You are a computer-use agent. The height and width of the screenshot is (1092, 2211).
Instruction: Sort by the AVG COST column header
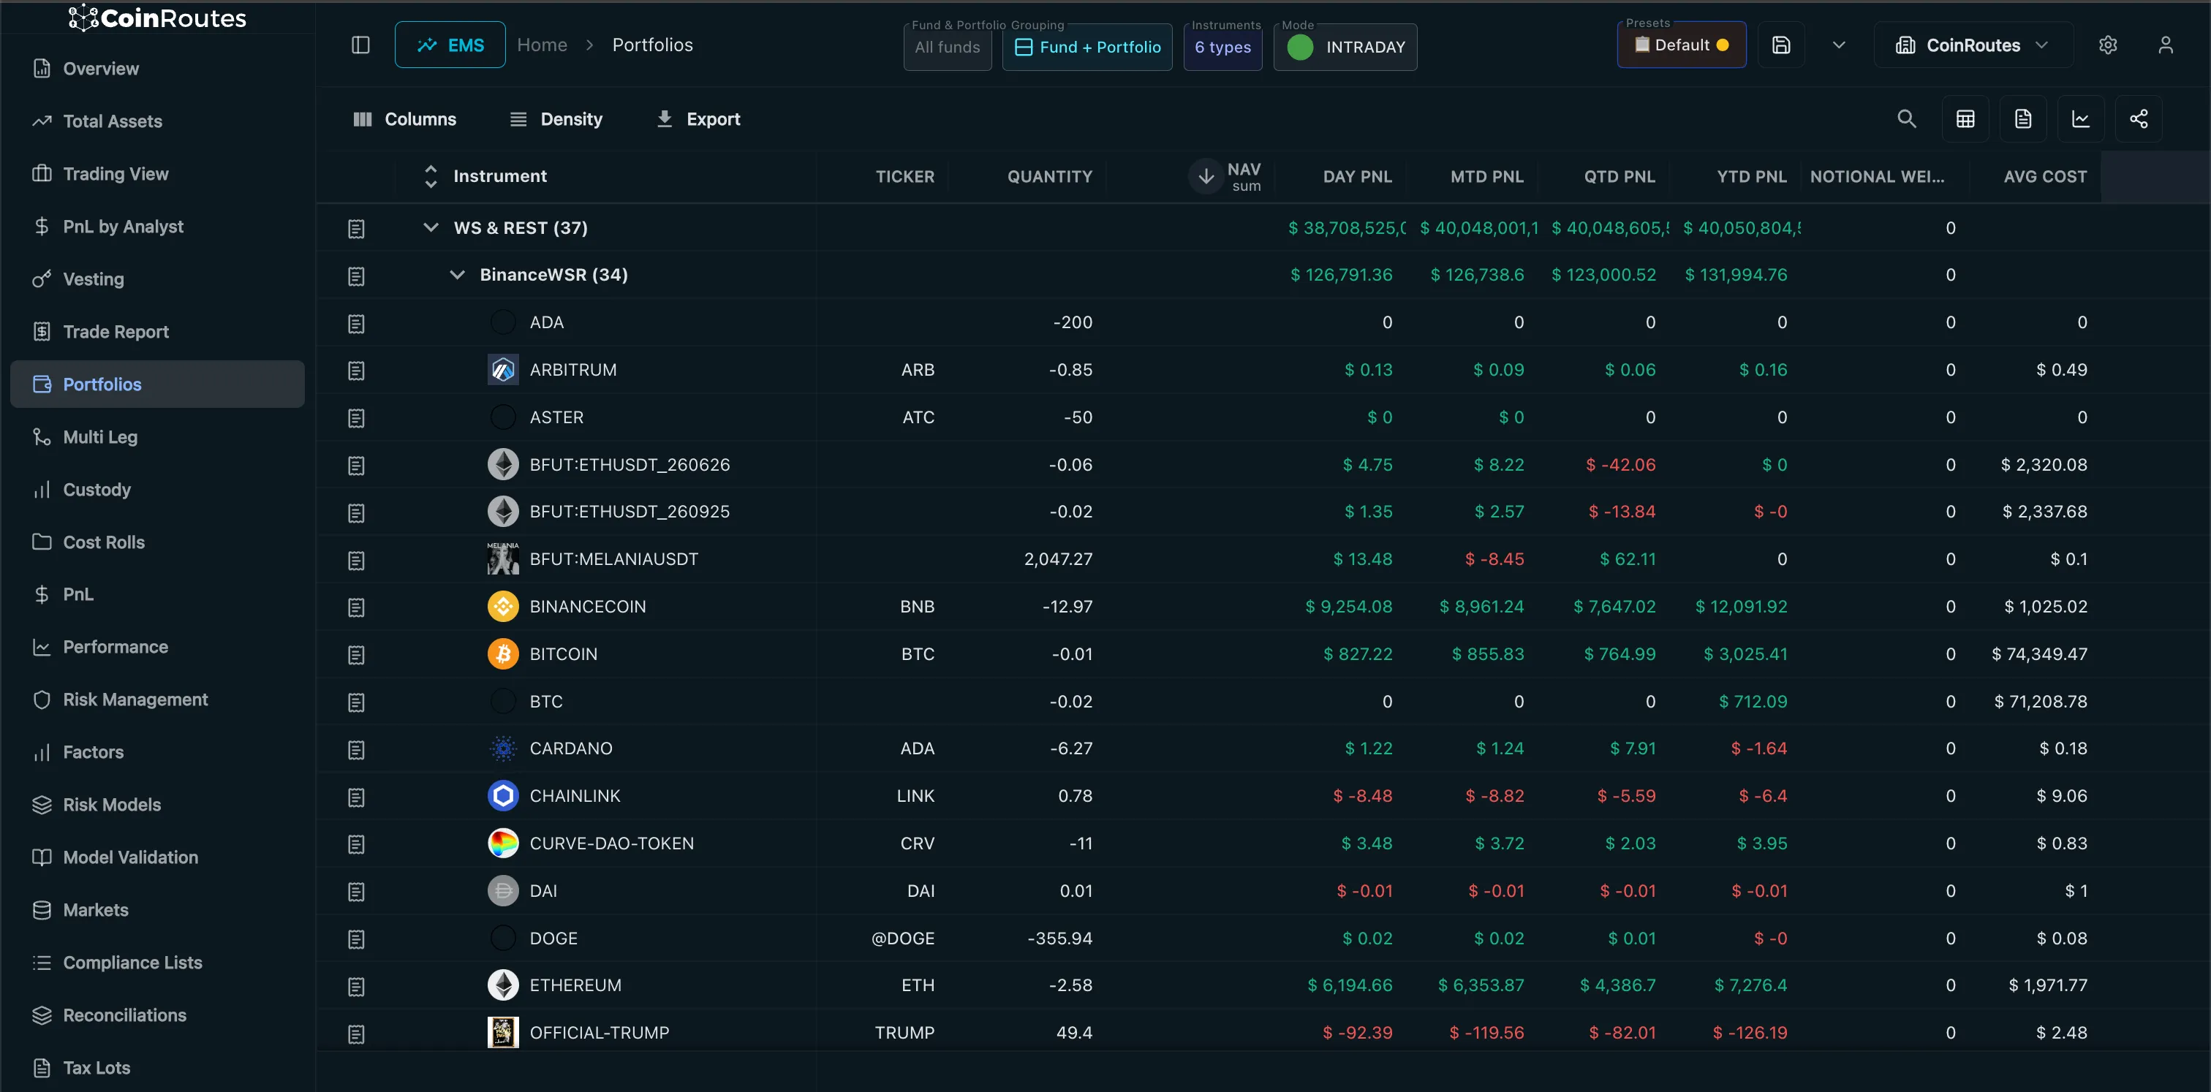2044,176
